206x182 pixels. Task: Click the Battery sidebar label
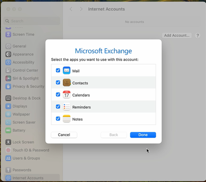(19, 130)
